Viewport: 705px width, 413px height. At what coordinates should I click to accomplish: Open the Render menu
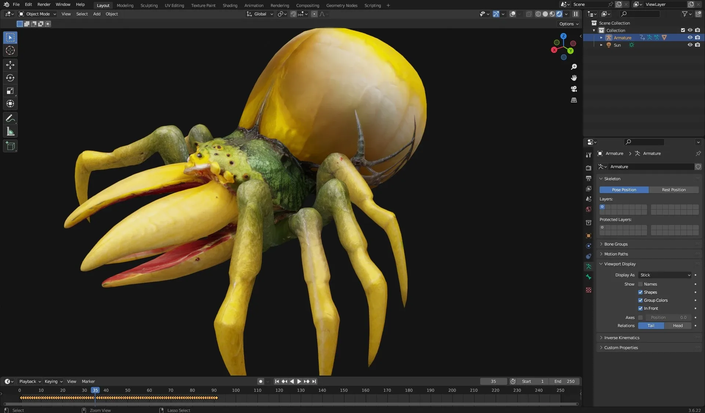point(44,4)
